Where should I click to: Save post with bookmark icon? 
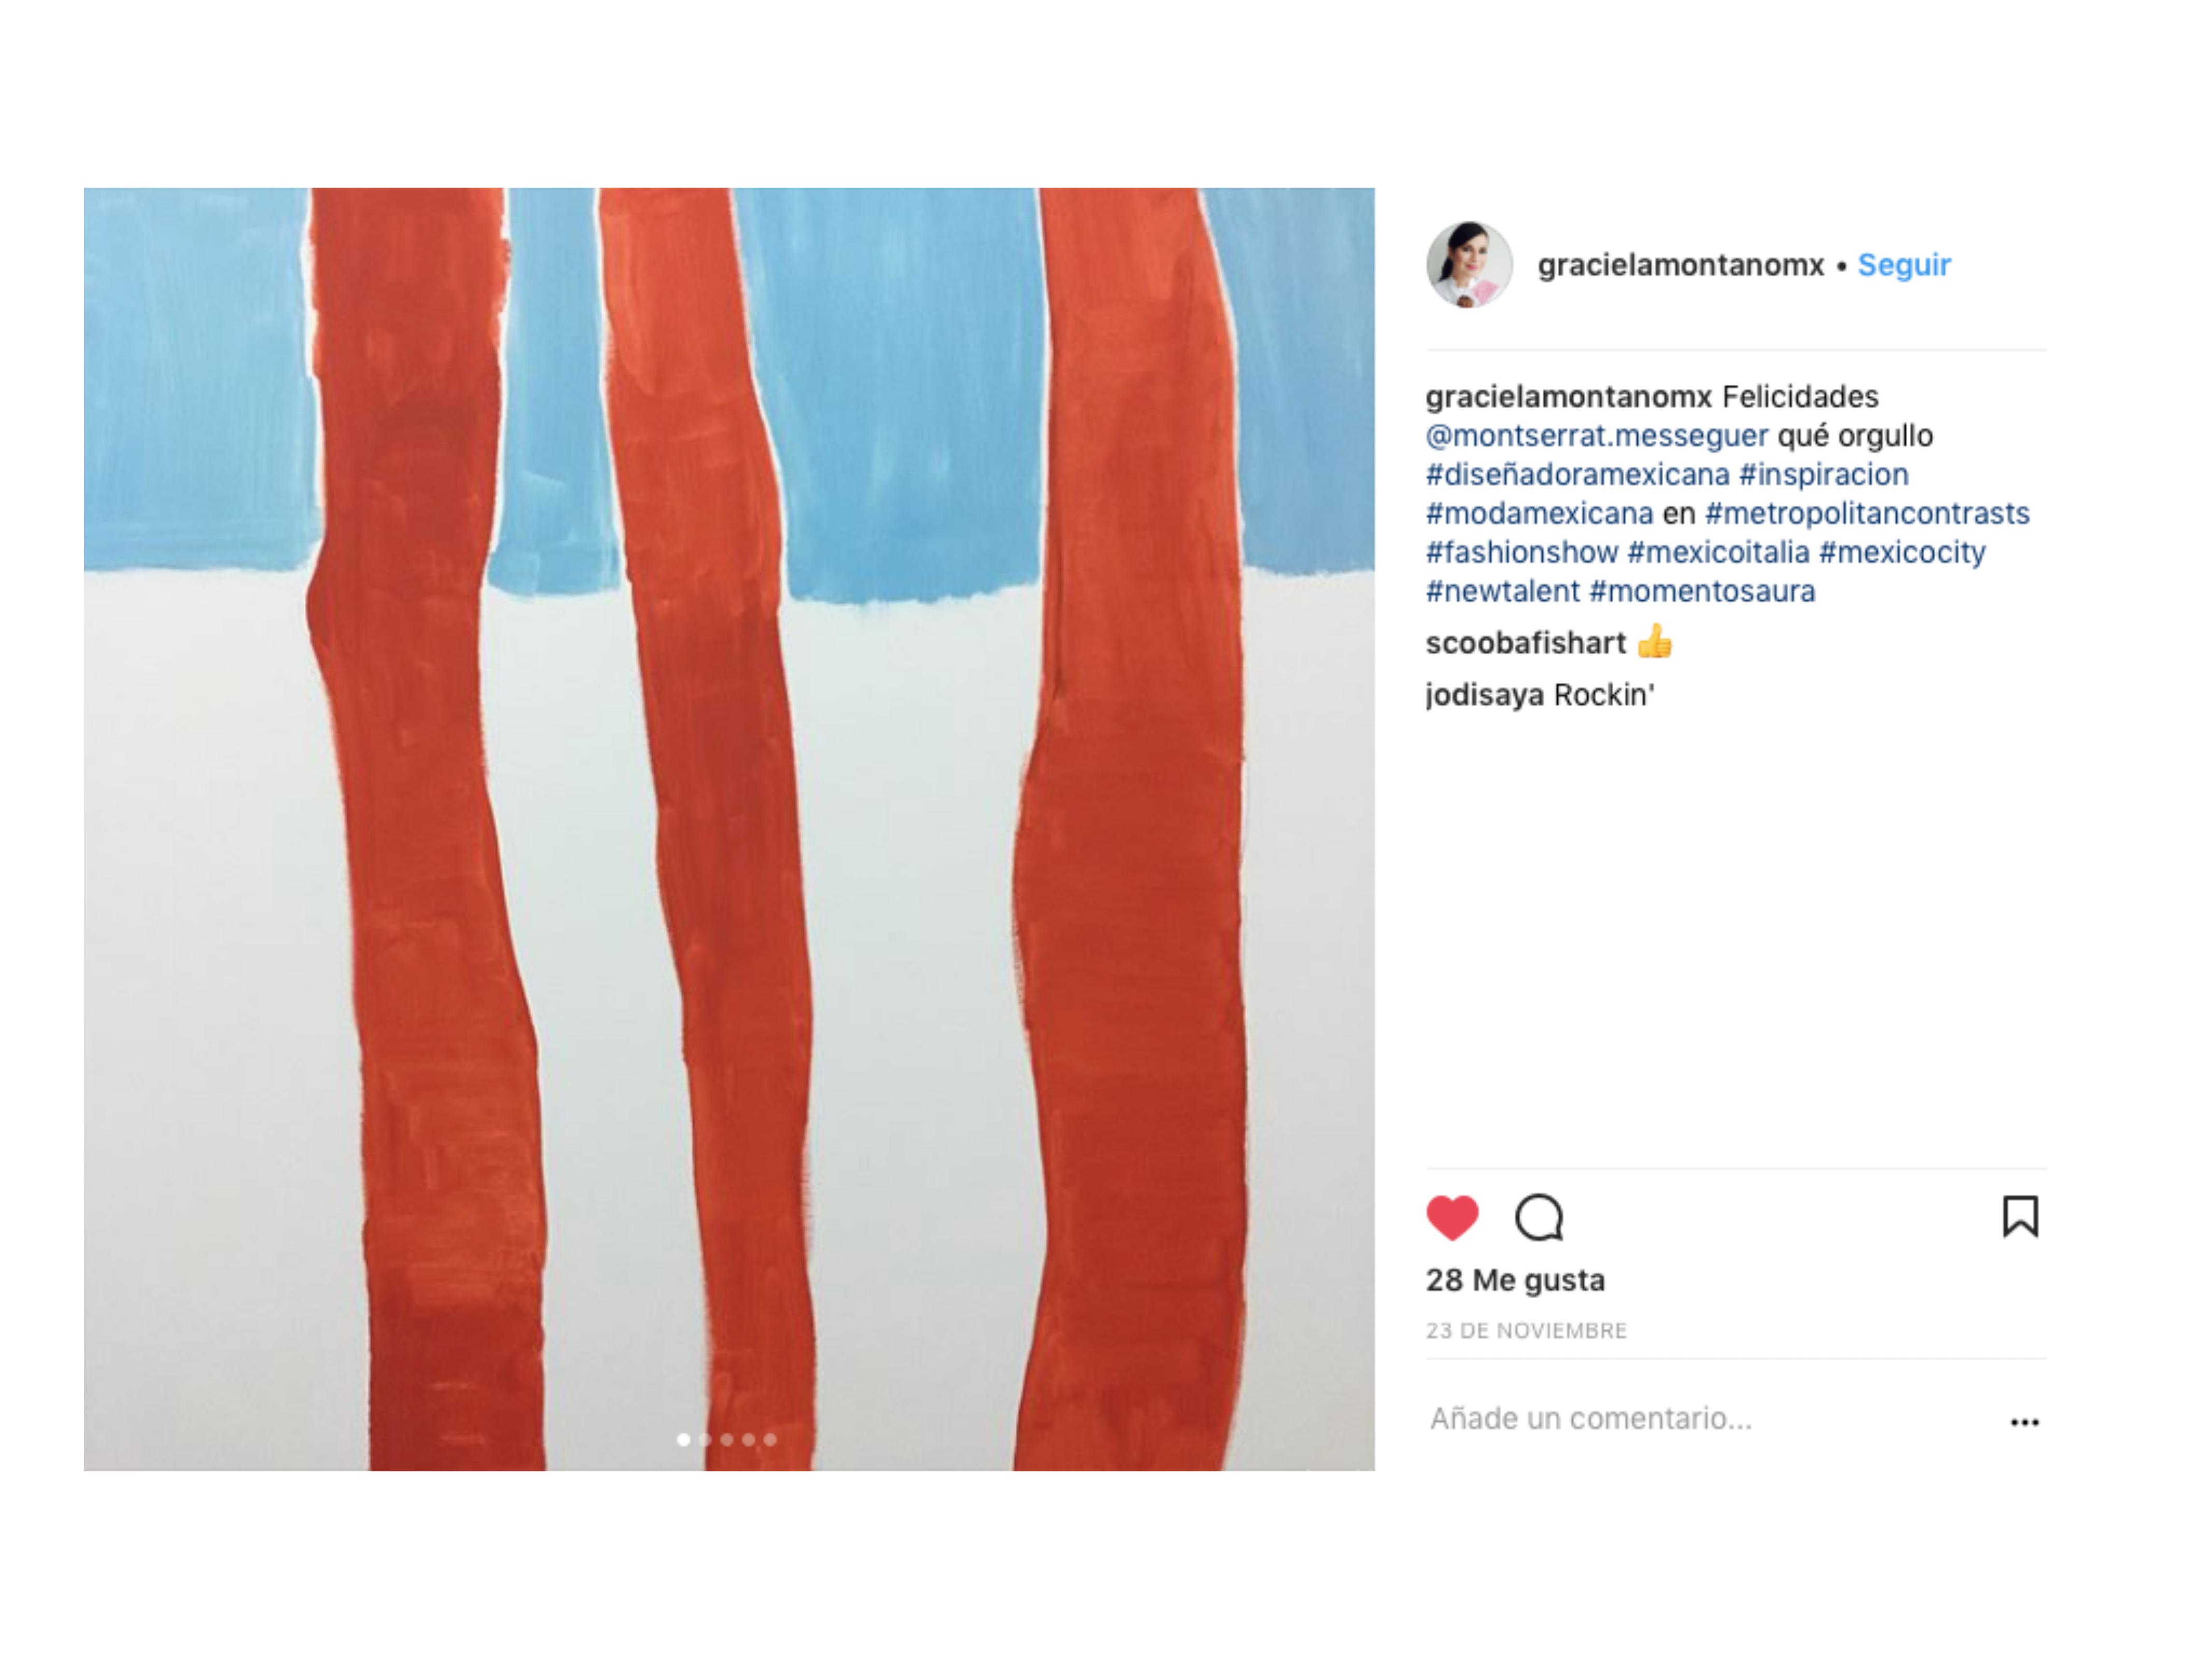pos(2020,1217)
